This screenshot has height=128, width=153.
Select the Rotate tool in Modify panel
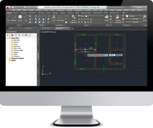40,16
